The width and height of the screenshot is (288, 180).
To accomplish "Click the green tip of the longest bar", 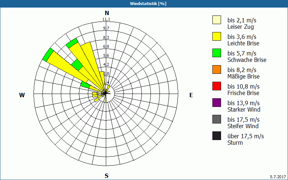I will pos(48,55).
